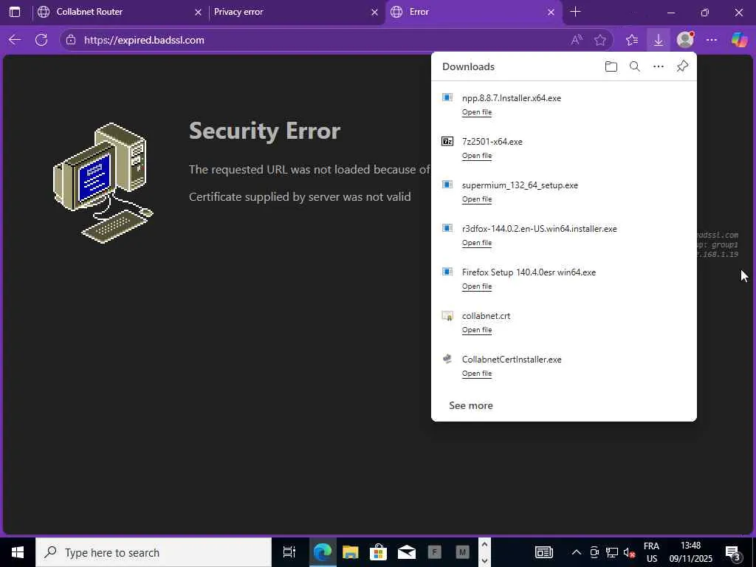Toggle the Downloads toolbar button
The image size is (756, 567).
[658, 40]
